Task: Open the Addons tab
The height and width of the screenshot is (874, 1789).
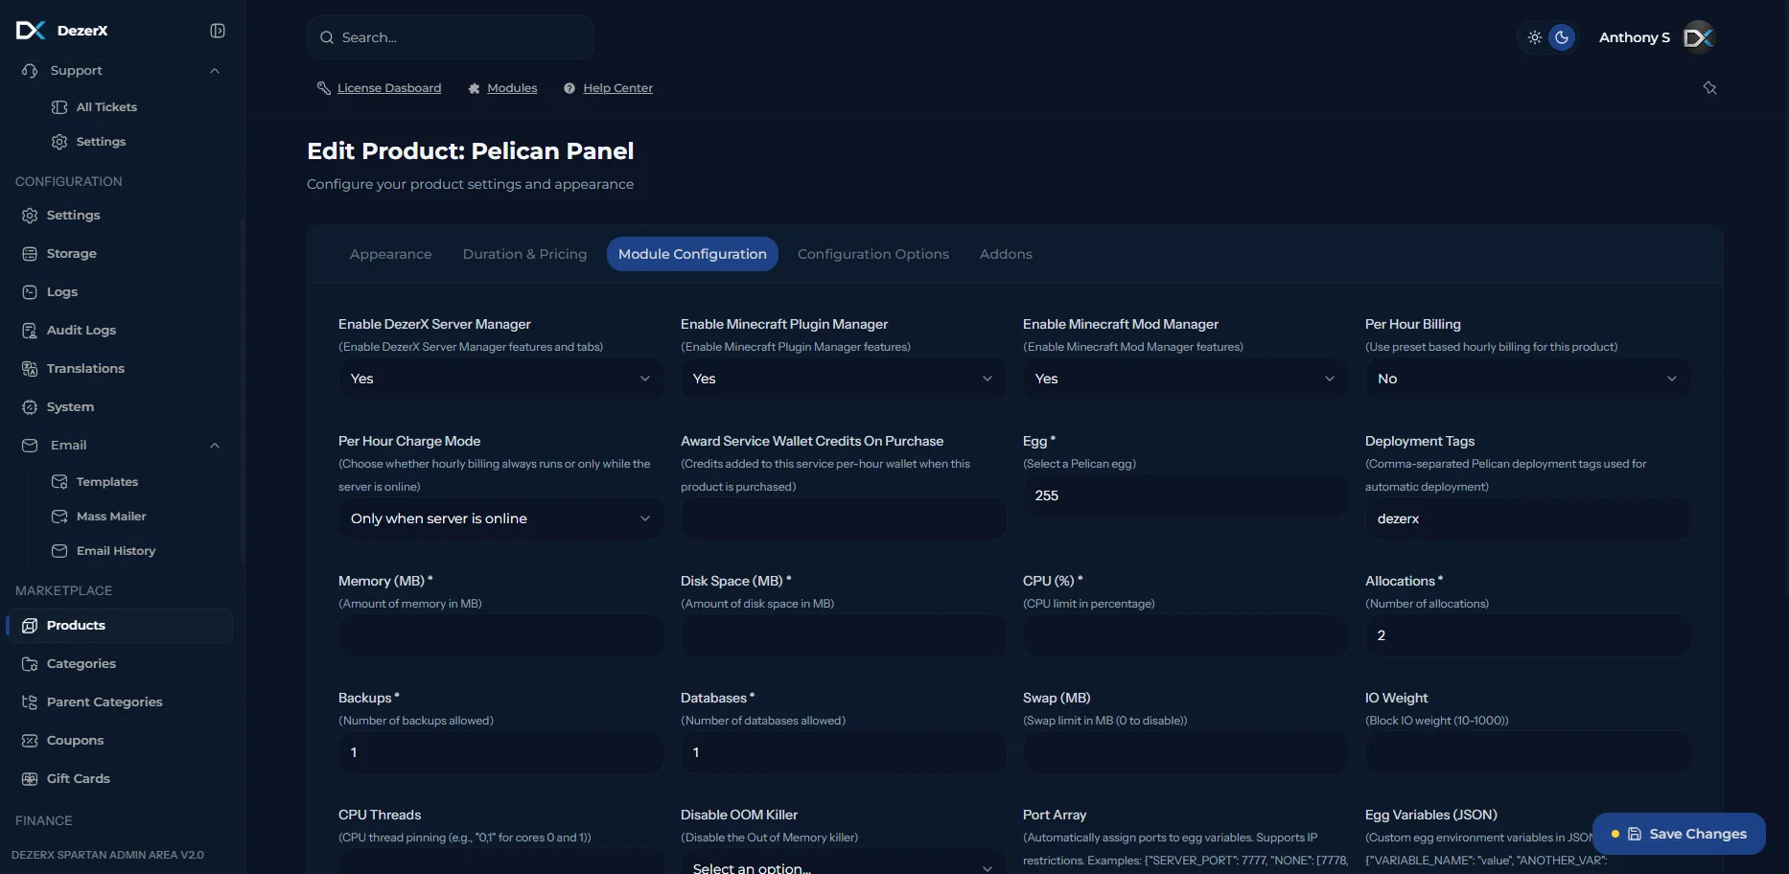Action: (x=1006, y=254)
